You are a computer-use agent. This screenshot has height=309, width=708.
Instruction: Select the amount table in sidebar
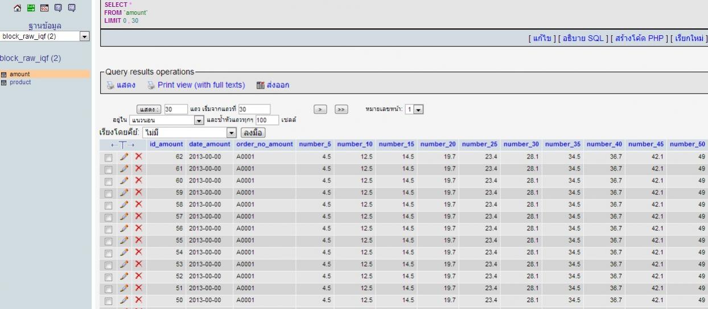click(x=19, y=74)
